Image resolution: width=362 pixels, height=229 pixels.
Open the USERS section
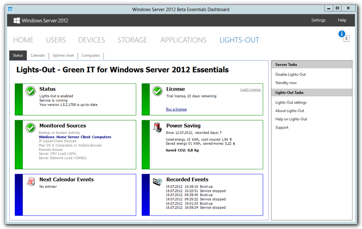56,40
